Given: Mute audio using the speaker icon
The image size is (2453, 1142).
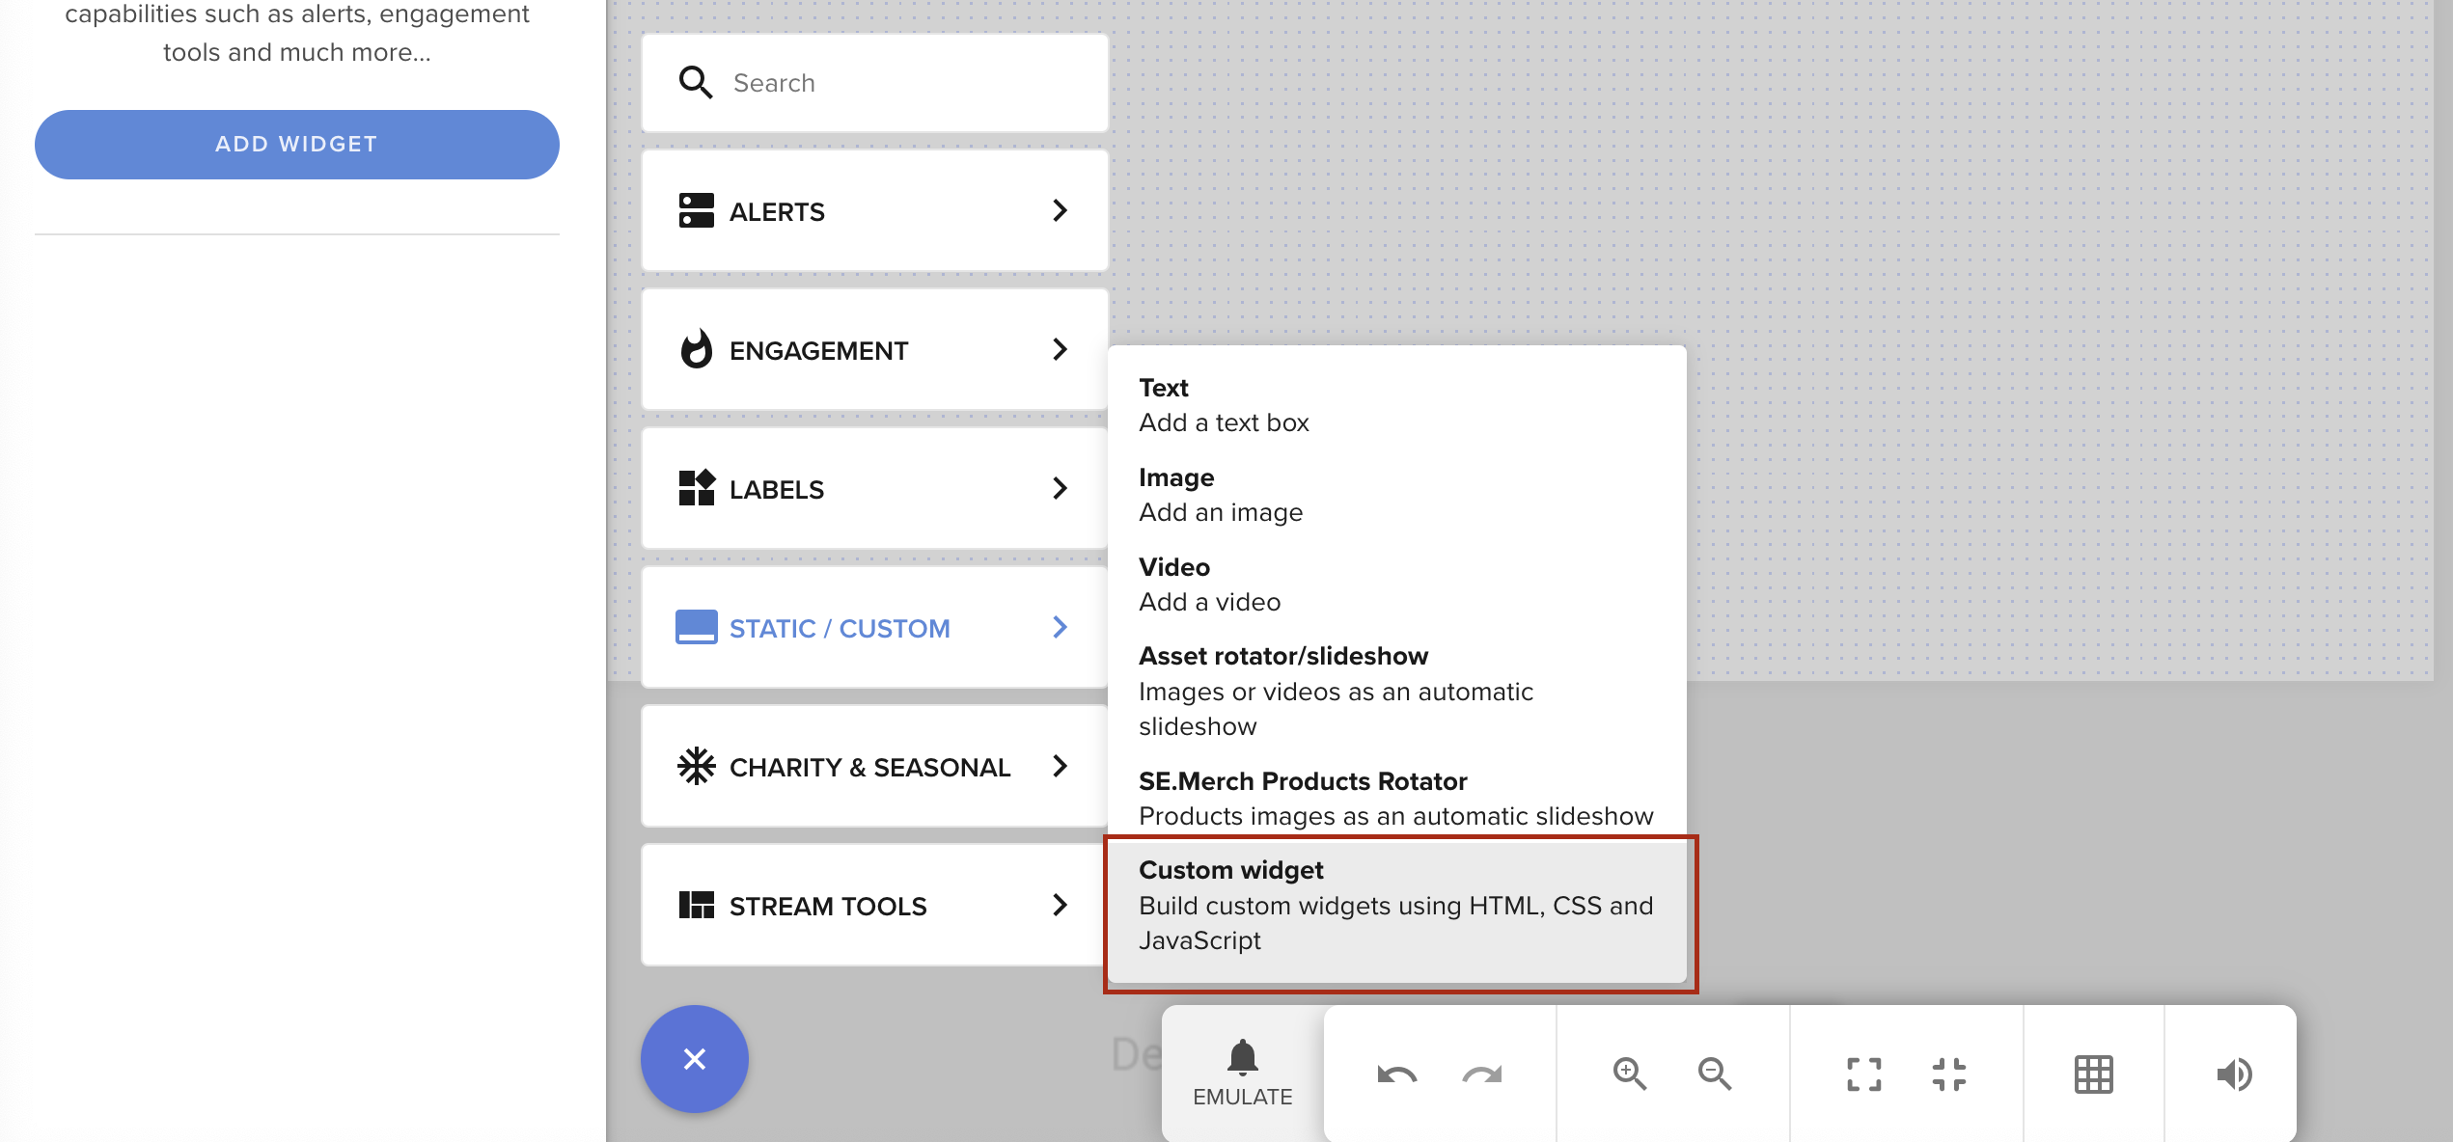Looking at the screenshot, I should coord(2234,1074).
